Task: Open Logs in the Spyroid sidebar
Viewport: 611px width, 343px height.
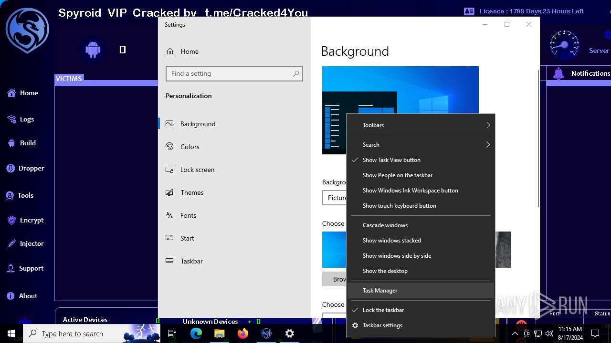Action: coord(21,119)
